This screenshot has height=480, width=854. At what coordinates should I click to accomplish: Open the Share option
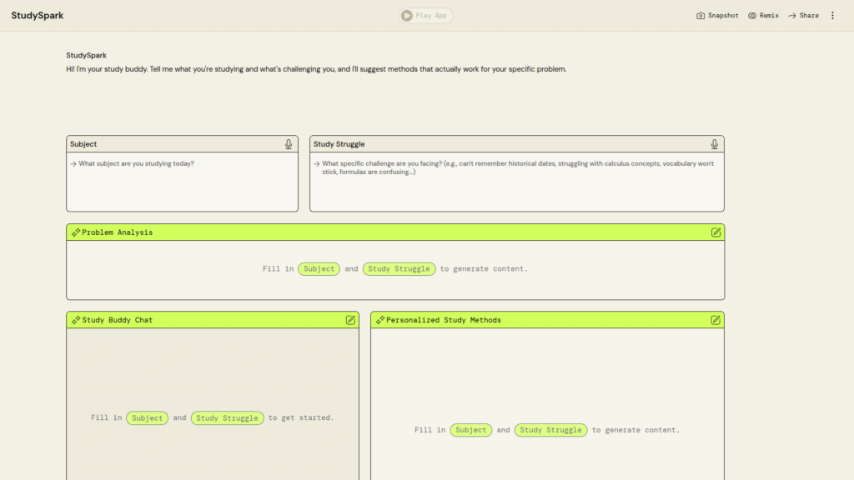click(x=803, y=16)
